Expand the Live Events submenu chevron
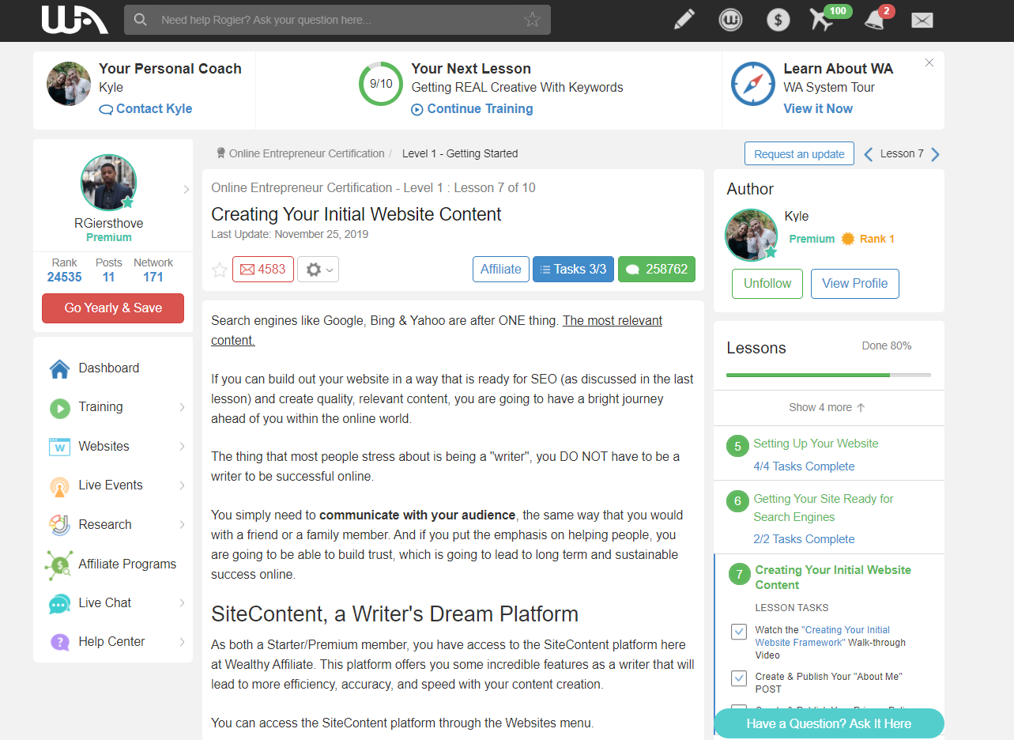Viewport: 1014px width, 740px height. tap(182, 485)
